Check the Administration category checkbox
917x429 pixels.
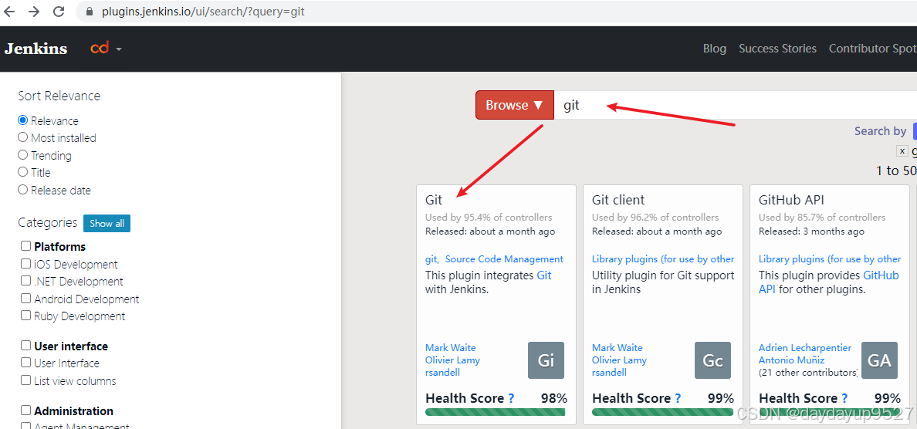[25, 410]
